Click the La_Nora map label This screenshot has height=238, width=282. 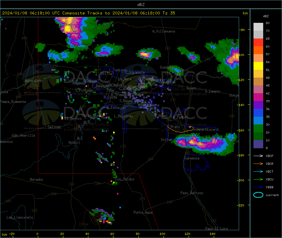coord(125,79)
